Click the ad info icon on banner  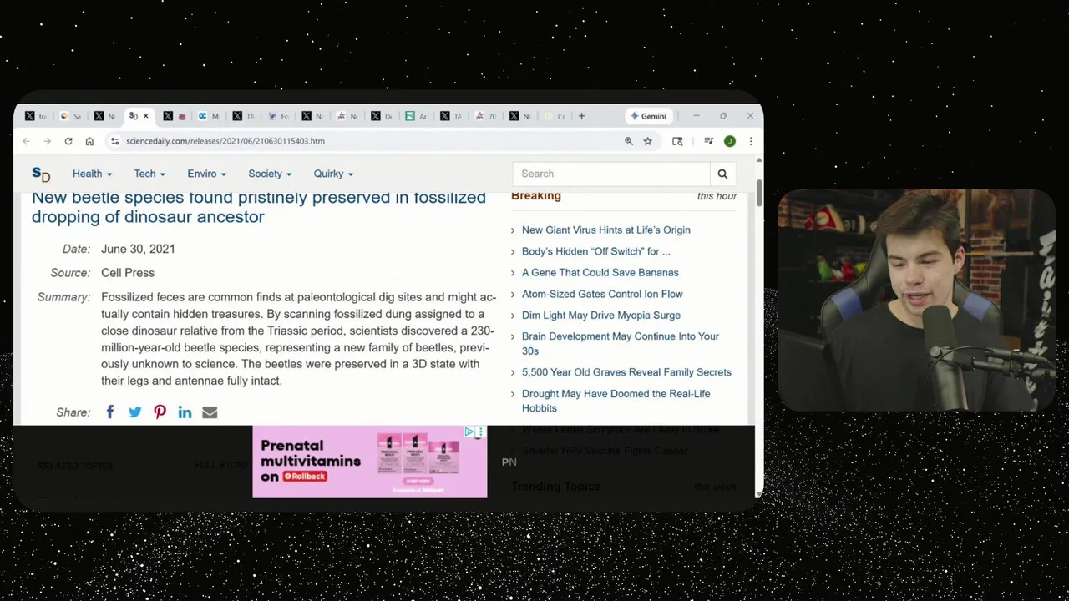[469, 432]
